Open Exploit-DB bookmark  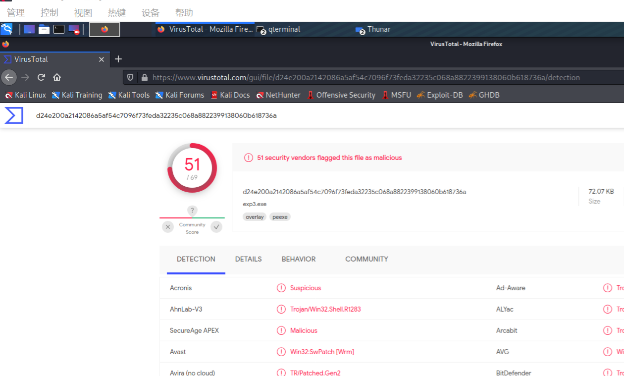click(x=440, y=95)
